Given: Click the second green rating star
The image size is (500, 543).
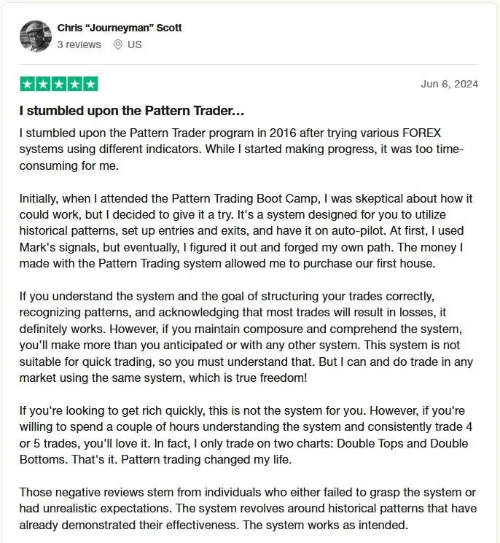Looking at the screenshot, I should click(43, 84).
